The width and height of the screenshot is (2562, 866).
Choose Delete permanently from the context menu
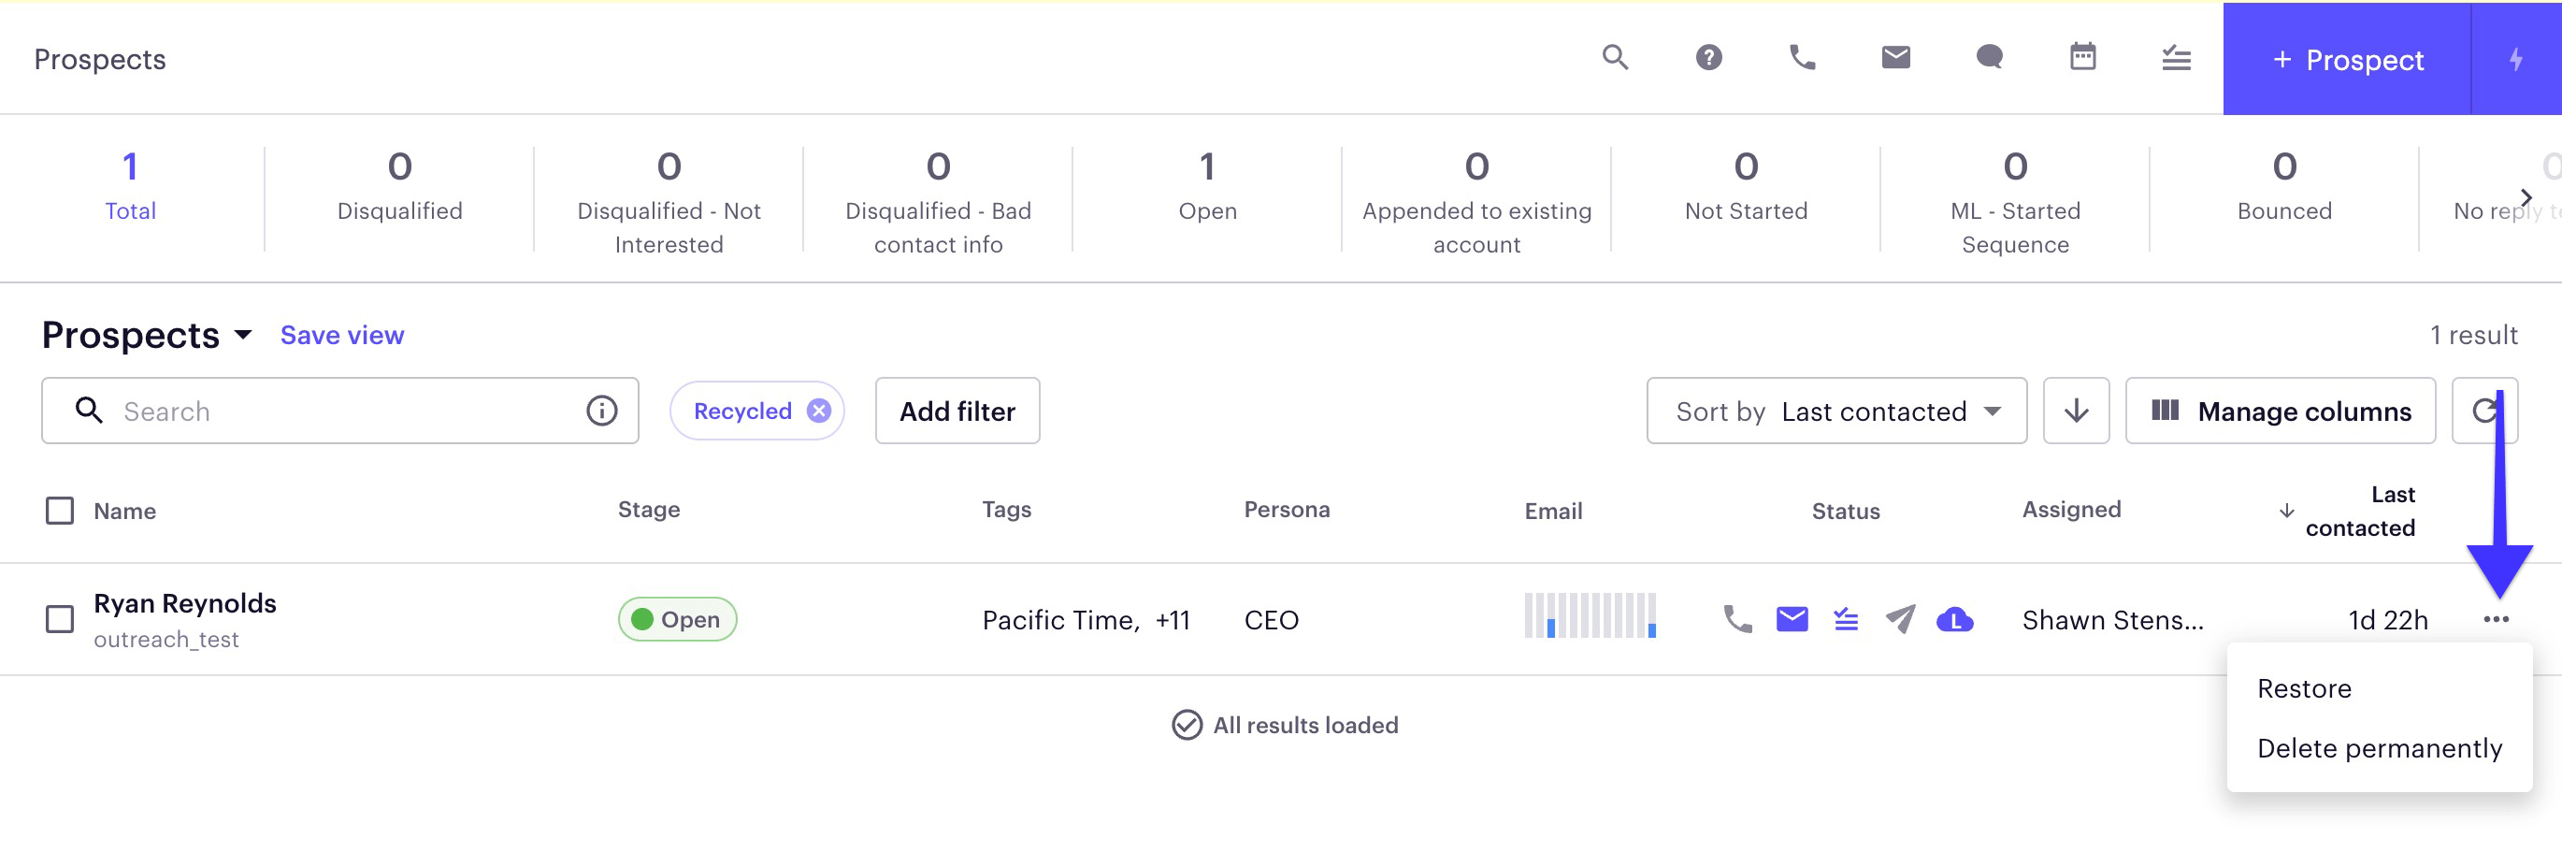[2380, 747]
